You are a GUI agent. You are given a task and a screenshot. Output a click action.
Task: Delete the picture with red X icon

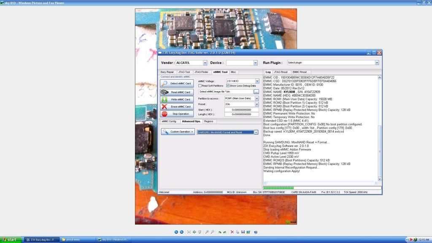click(232, 232)
